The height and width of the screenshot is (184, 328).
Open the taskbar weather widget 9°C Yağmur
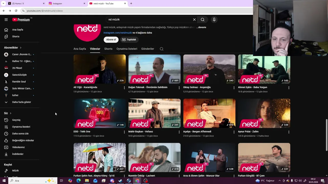pyautogui.click(x=265, y=181)
